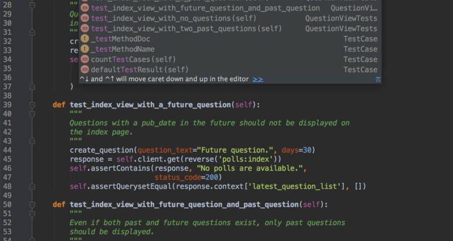This screenshot has width=453, height=241.
Task: Click the days=30 argument
Action: pos(296,150)
